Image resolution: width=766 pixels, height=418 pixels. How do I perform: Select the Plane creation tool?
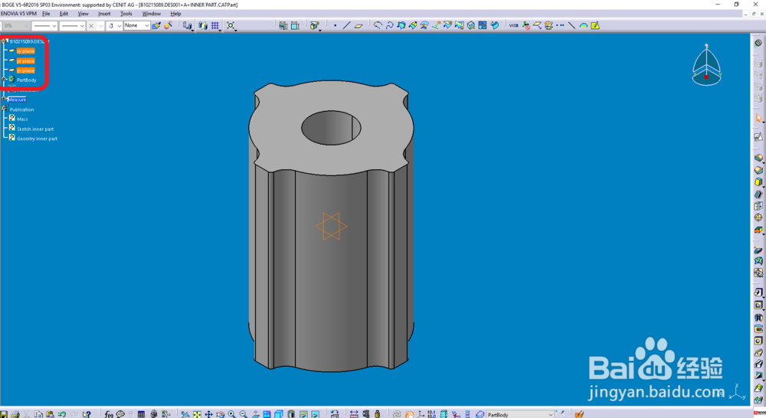tap(358, 25)
